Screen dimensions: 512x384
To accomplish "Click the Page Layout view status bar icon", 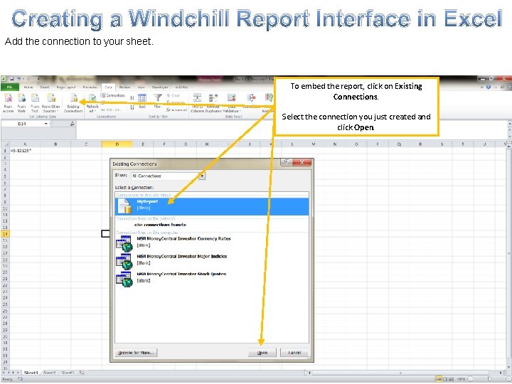I will pos(445,379).
